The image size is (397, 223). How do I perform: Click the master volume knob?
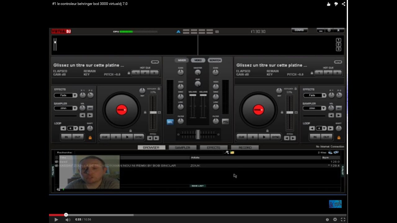(198, 72)
